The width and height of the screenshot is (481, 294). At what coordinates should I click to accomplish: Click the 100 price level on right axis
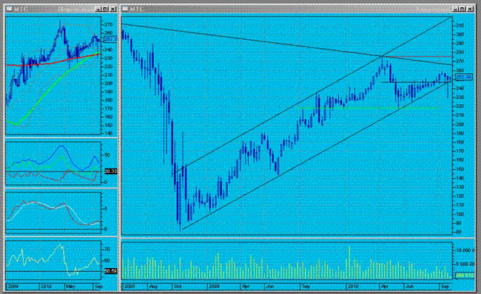[x=460, y=214]
